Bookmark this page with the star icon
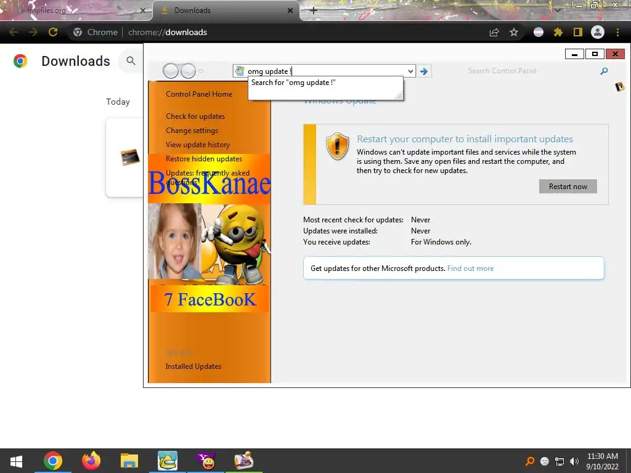Screen dimensions: 631x473 (x=514, y=32)
